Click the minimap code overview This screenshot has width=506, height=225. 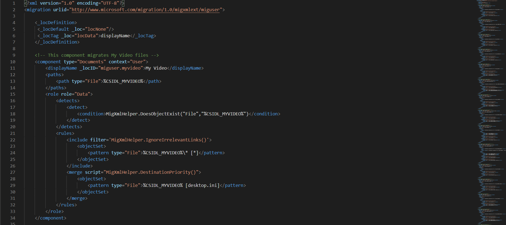click(x=491, y=110)
